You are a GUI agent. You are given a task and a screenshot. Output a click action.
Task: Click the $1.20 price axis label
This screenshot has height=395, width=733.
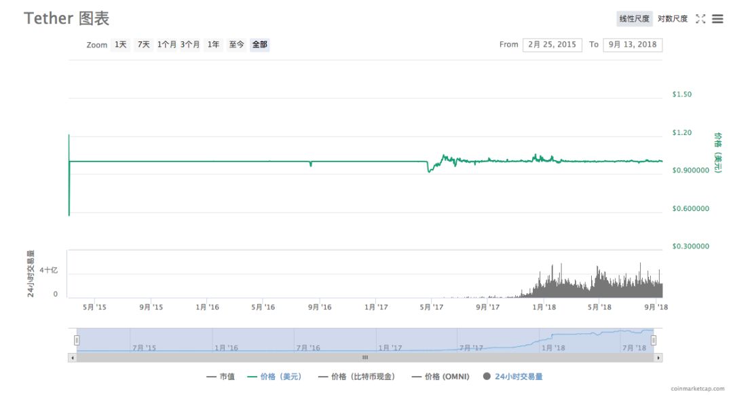pyautogui.click(x=681, y=133)
